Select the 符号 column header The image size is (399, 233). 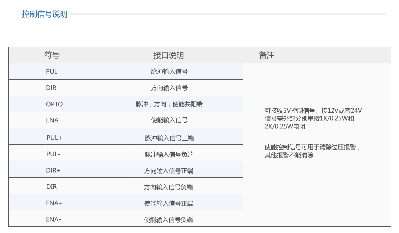coord(52,55)
